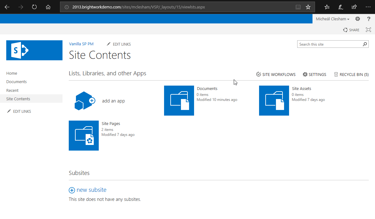Toggle the favorites star in the address bar
375x219 pixels.
tap(308, 7)
